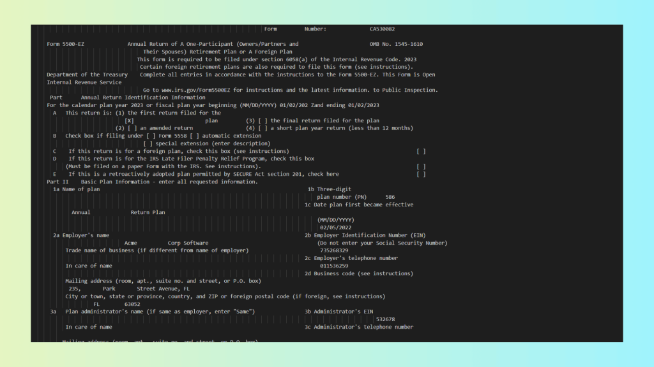The height and width of the screenshot is (367, 654).
Task: Click the plan number value 586
Action: [x=390, y=197]
